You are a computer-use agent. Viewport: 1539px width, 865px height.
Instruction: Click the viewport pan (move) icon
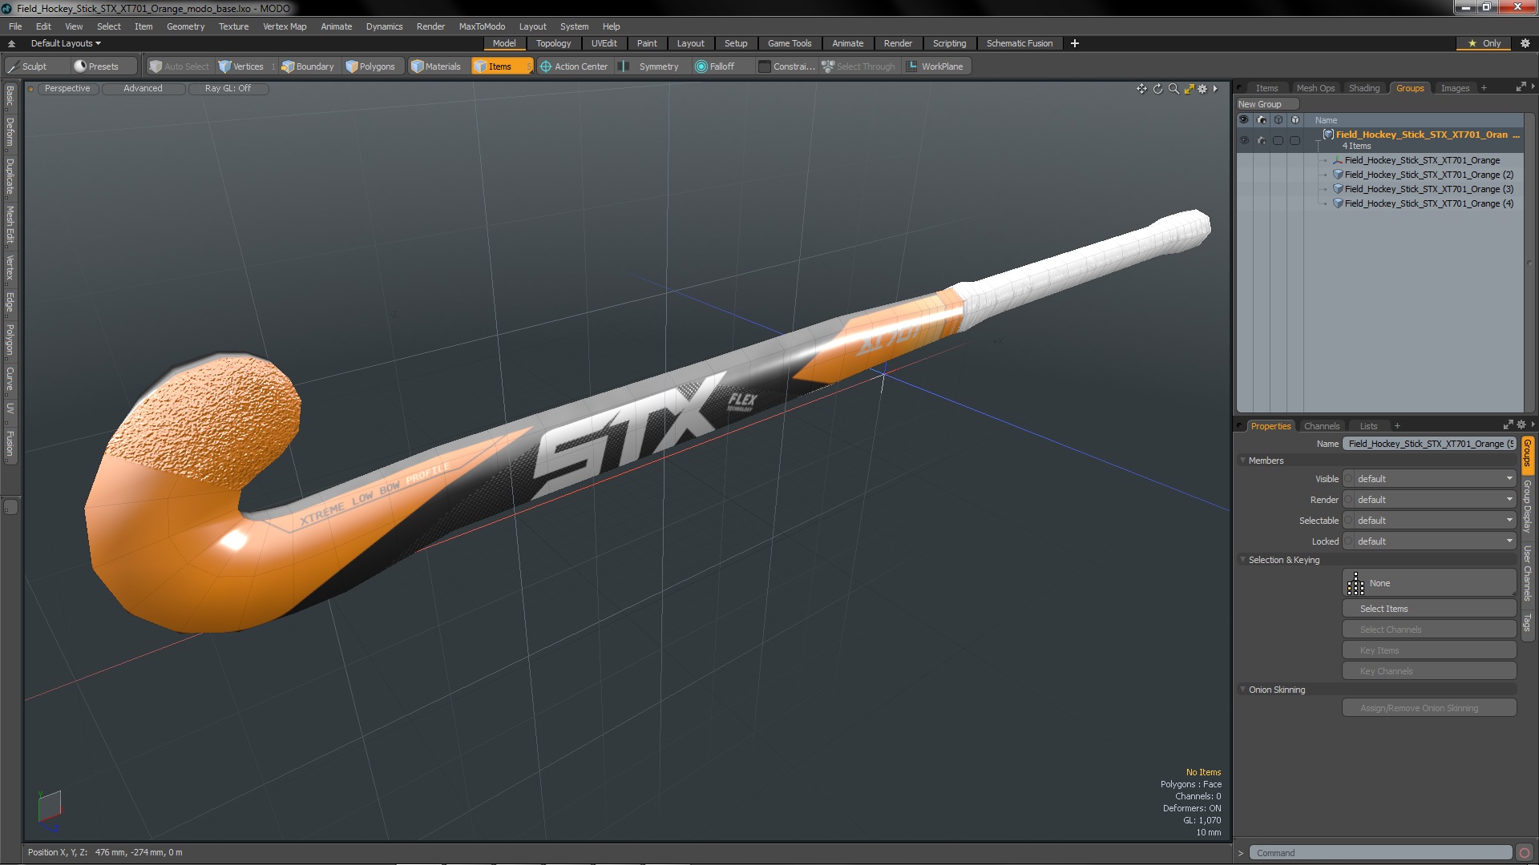point(1141,89)
